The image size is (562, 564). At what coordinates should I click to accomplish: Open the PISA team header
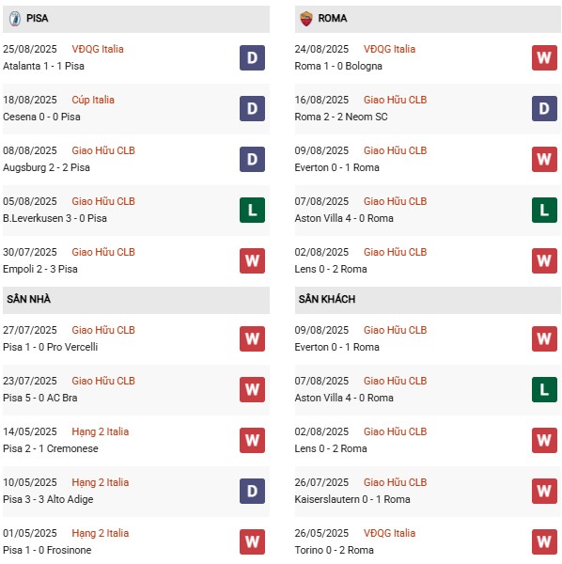click(136, 19)
